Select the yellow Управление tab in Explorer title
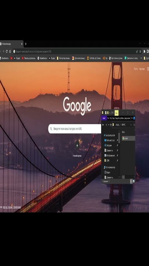 [117, 113]
